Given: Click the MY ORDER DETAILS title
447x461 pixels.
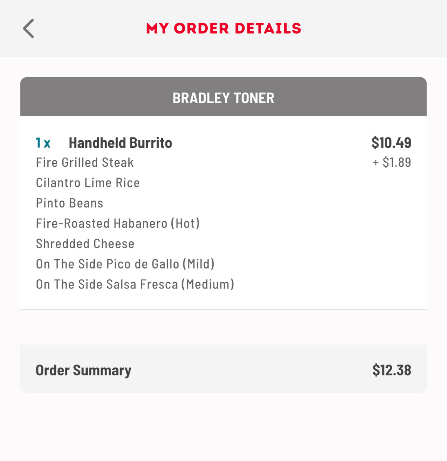Looking at the screenshot, I should point(223,28).
